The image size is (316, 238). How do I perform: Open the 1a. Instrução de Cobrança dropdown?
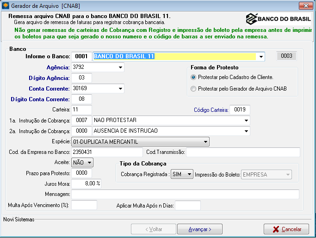coord(246,121)
